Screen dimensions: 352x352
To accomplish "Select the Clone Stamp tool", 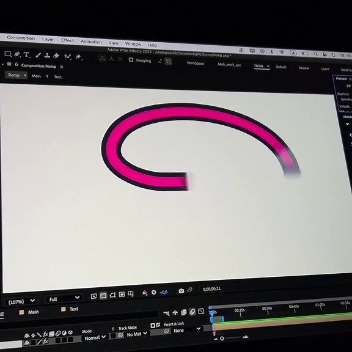I will click(47, 55).
